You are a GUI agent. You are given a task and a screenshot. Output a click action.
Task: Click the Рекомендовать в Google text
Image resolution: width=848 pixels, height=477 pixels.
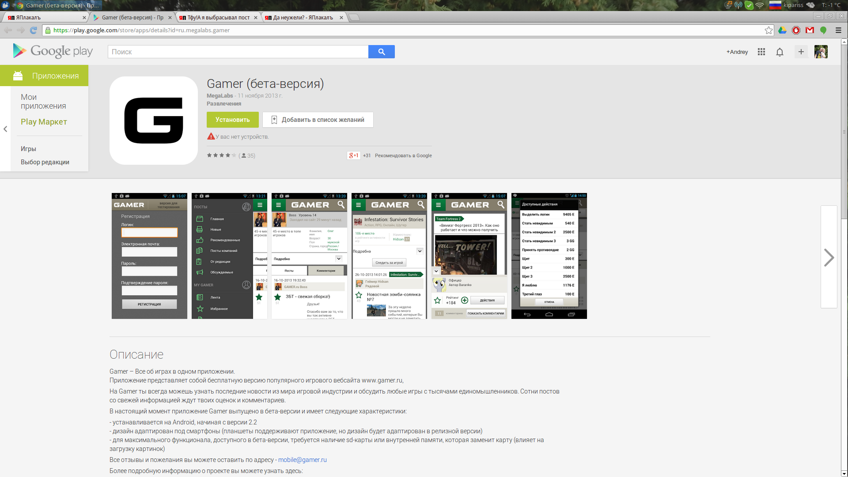[x=403, y=155]
